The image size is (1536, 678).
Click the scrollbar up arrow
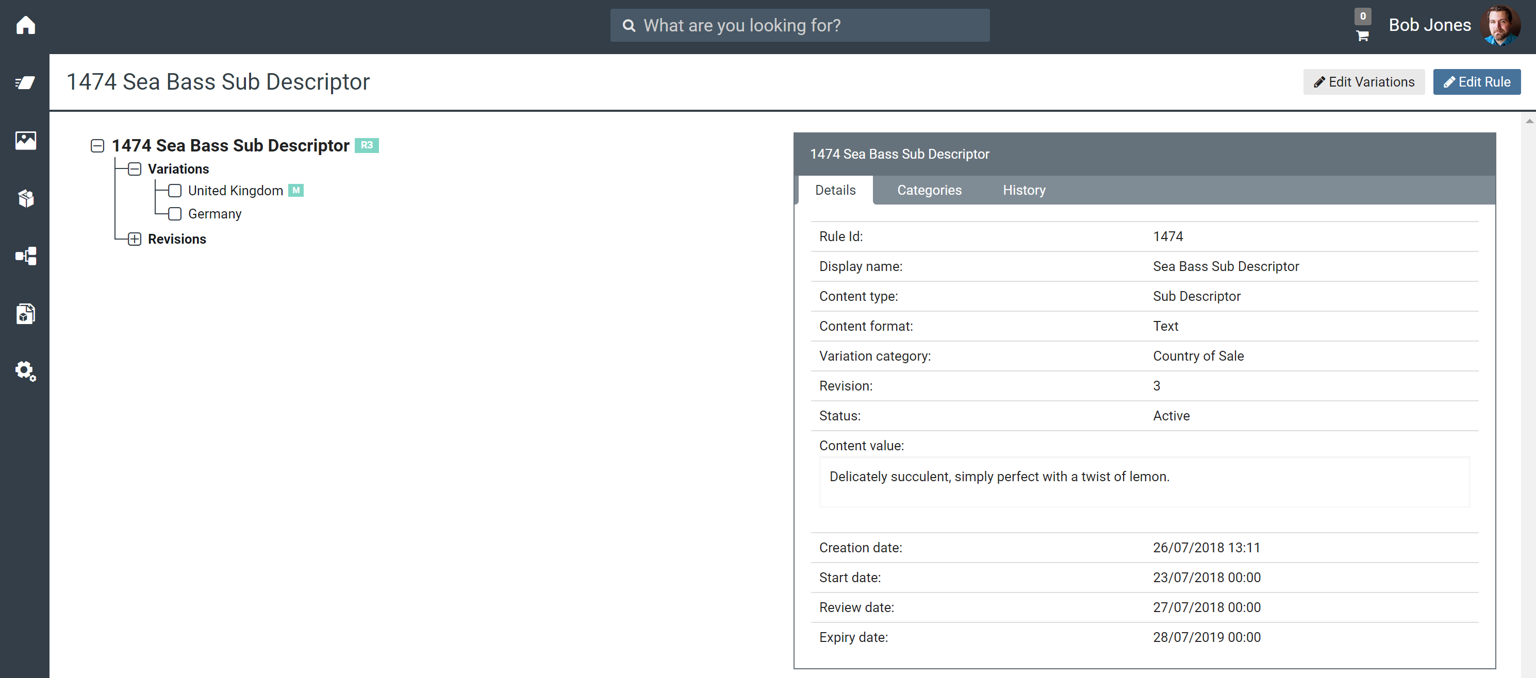pyautogui.click(x=1529, y=121)
